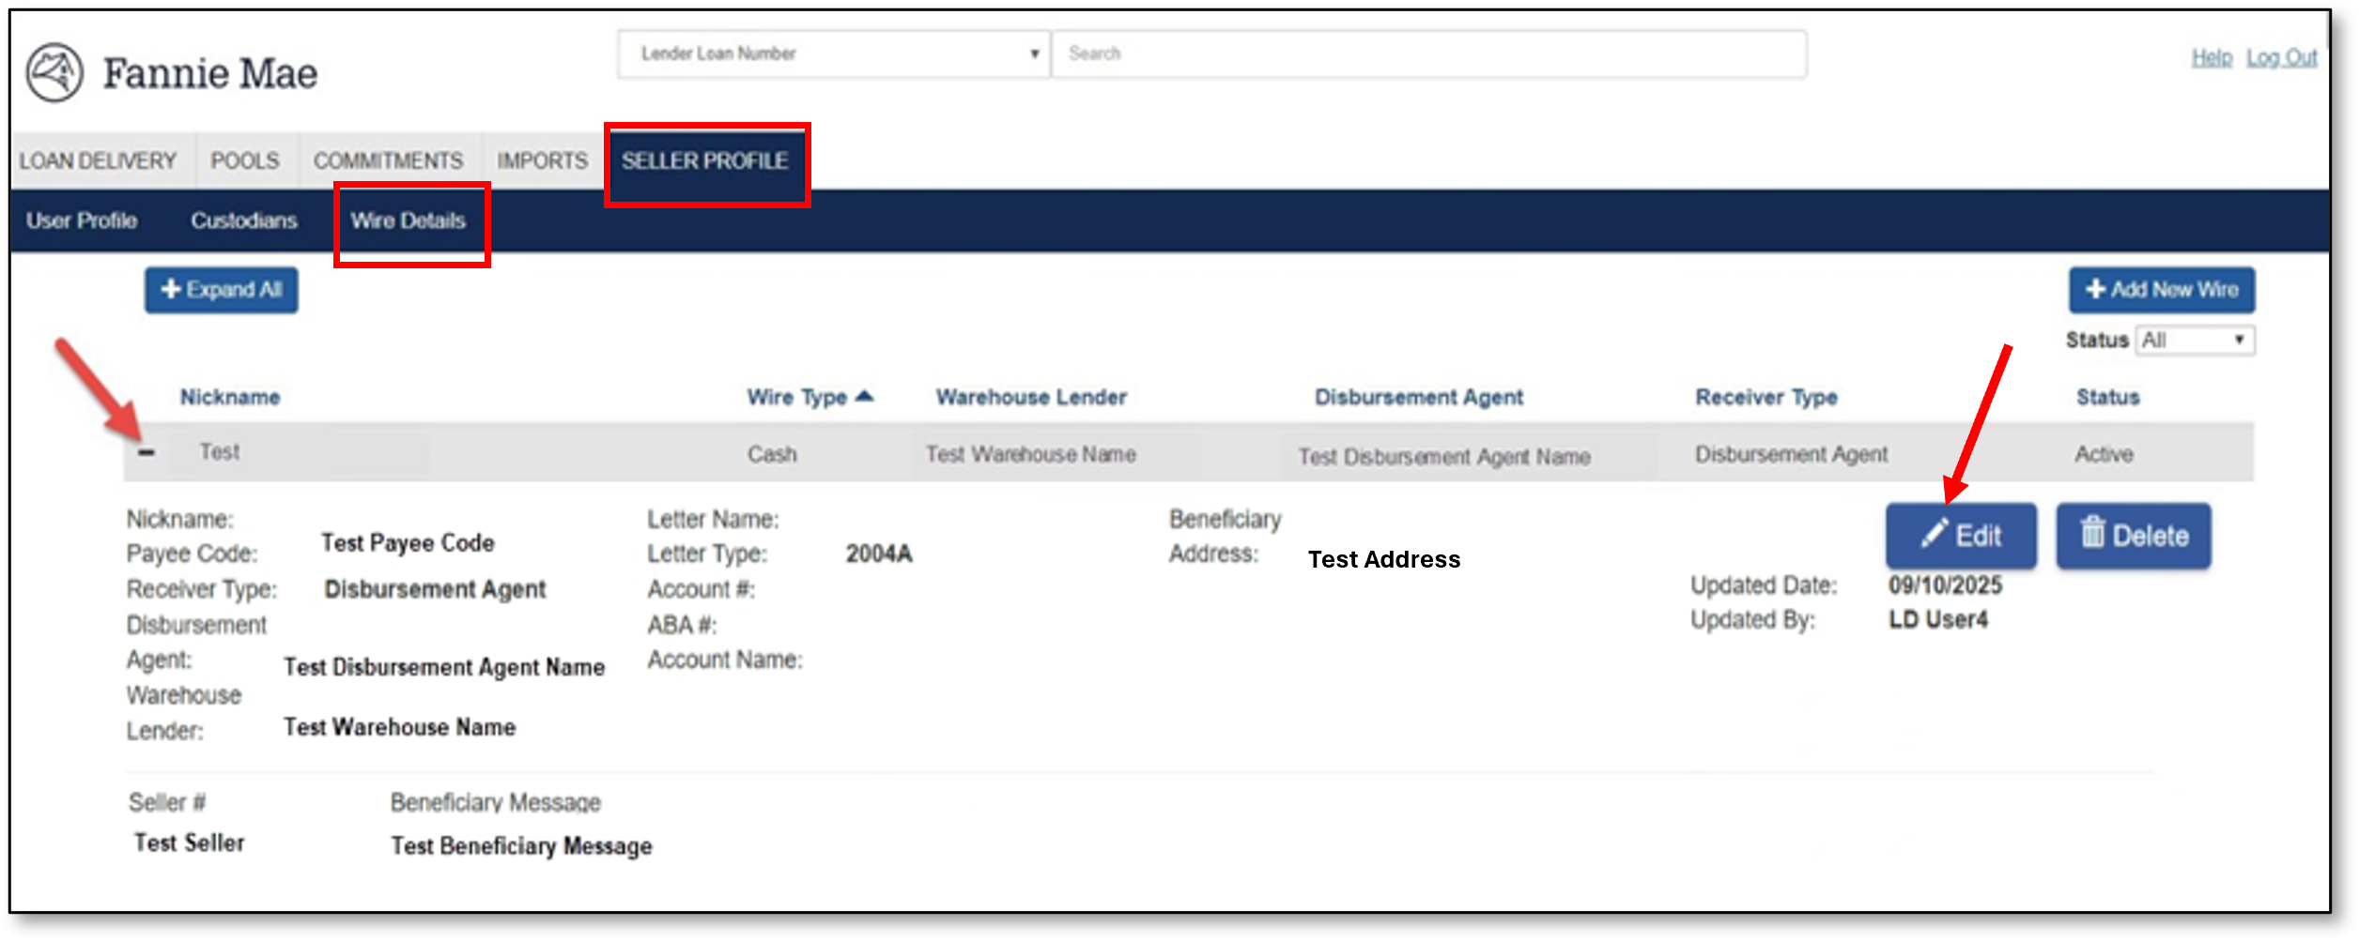
Task: Click the Fannie Mae logo icon
Action: [x=54, y=72]
